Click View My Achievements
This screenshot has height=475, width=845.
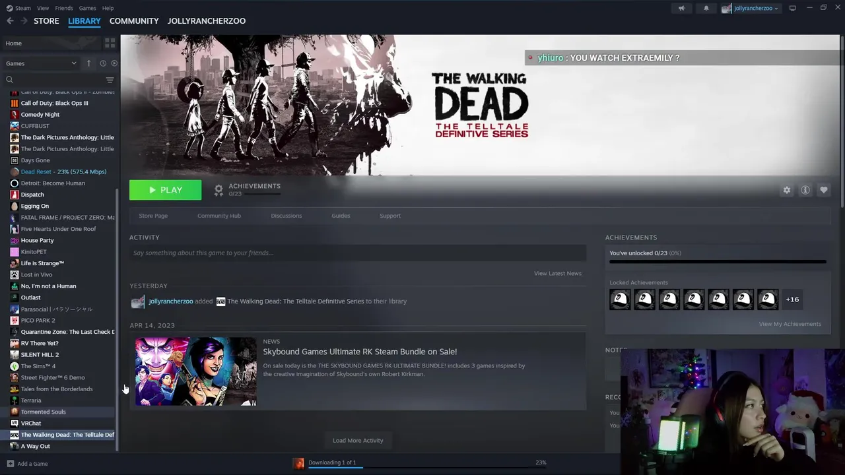pyautogui.click(x=790, y=324)
